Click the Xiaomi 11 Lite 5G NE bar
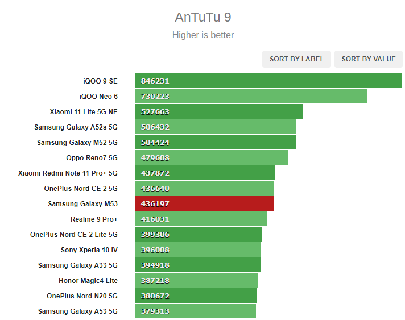Viewport: 405px width, 320px height. pos(219,111)
